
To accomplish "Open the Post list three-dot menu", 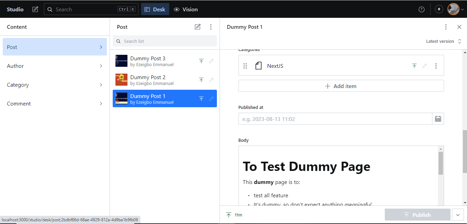I will click(211, 27).
